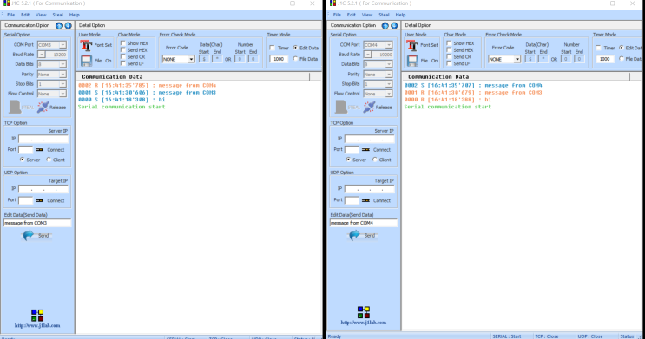Screen dimensions: 645x339
Task: Click Send arrow icon in right window
Action: [x=354, y=236]
